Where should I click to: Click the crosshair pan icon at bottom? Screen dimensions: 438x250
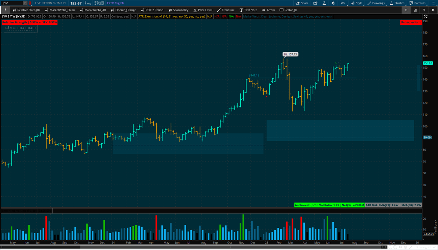pyautogui.click(x=405, y=247)
